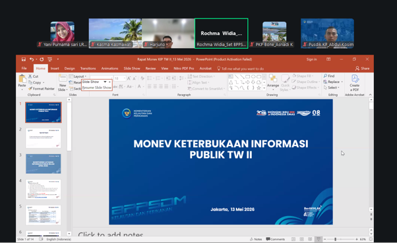This screenshot has width=397, height=243.
Task: Adjust the zoom slider handle in status bar
Action: (x=335, y=239)
